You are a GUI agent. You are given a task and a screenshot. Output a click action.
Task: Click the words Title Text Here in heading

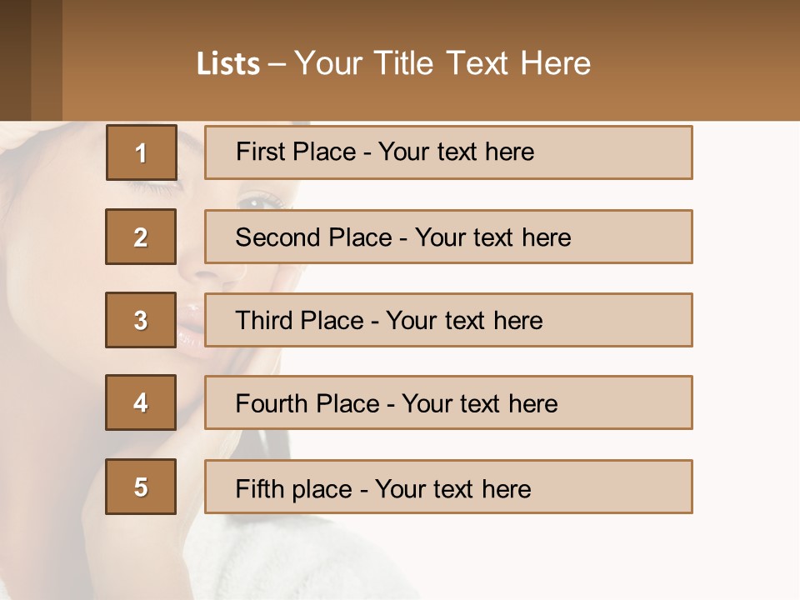click(482, 63)
